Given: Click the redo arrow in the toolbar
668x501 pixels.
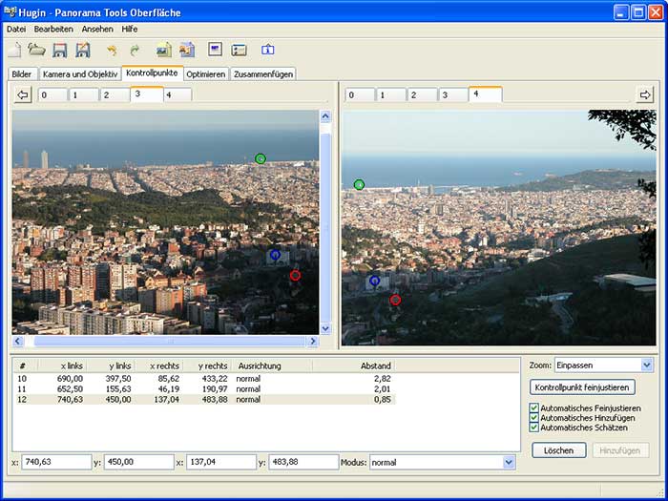Looking at the screenshot, I should 135,50.
